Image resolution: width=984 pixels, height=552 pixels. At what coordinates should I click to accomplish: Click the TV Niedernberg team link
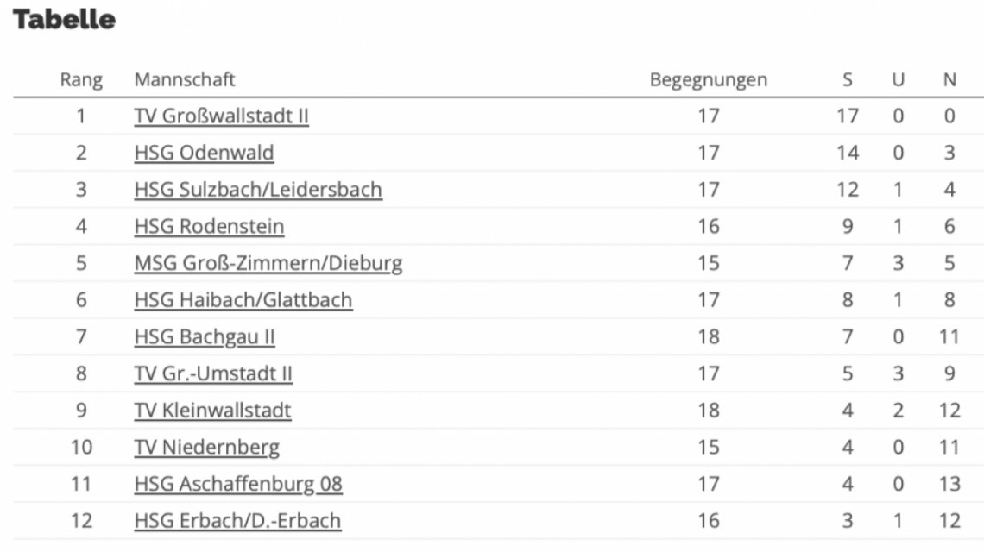click(x=207, y=448)
